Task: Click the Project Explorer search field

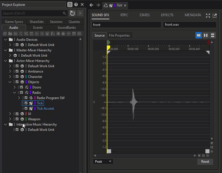Action: (32, 13)
